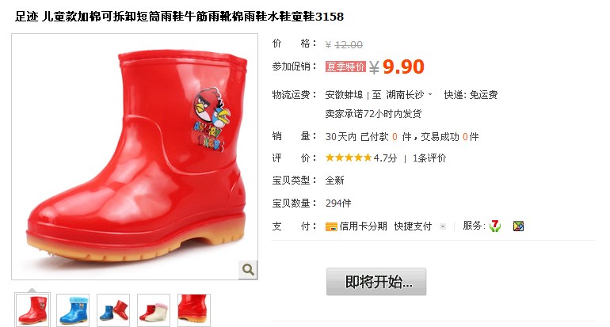Click the five-star rating icons
This screenshot has height=327, width=610.
(x=349, y=158)
